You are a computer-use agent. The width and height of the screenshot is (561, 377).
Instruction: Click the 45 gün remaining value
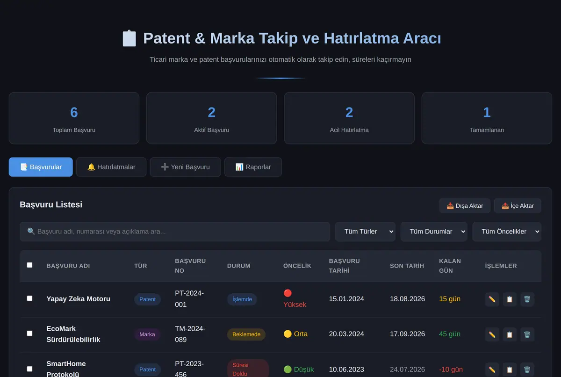(x=450, y=334)
